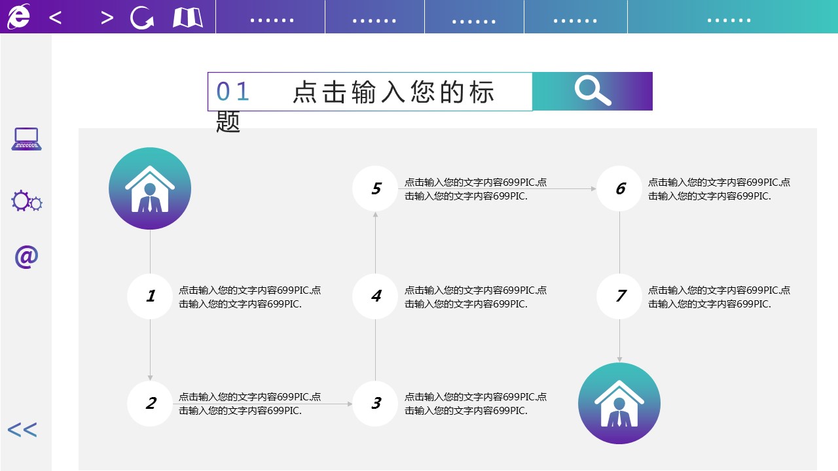Click the @ email icon in sidebar
This screenshot has height=471, width=838.
tap(26, 256)
